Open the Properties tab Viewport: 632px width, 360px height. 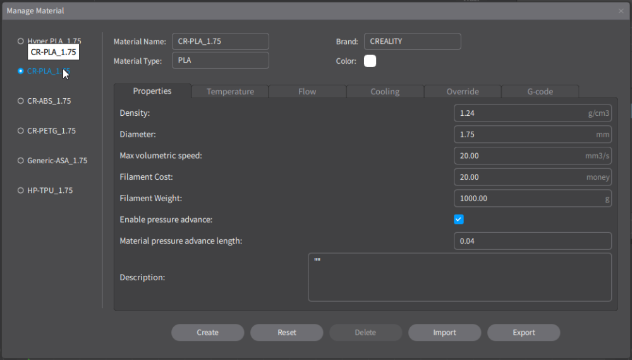[x=152, y=91]
